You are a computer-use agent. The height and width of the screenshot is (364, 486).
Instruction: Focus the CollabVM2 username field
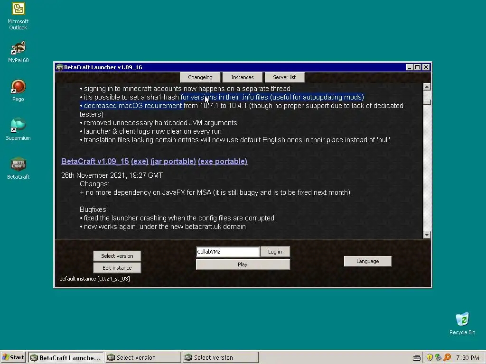pyautogui.click(x=227, y=252)
